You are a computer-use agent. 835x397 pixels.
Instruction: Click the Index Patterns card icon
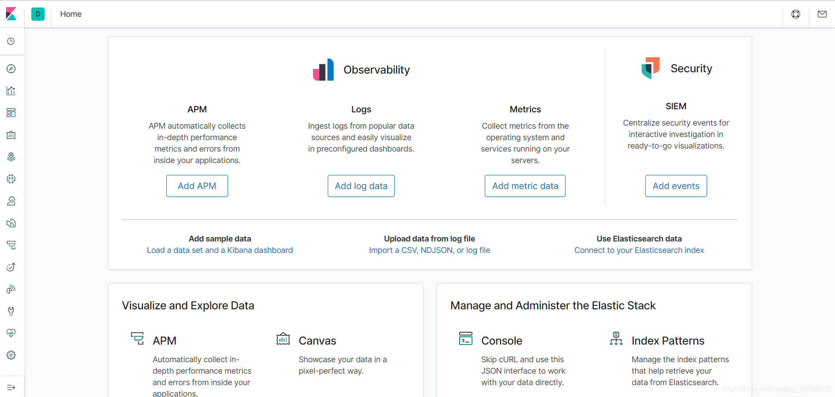pyautogui.click(x=616, y=338)
